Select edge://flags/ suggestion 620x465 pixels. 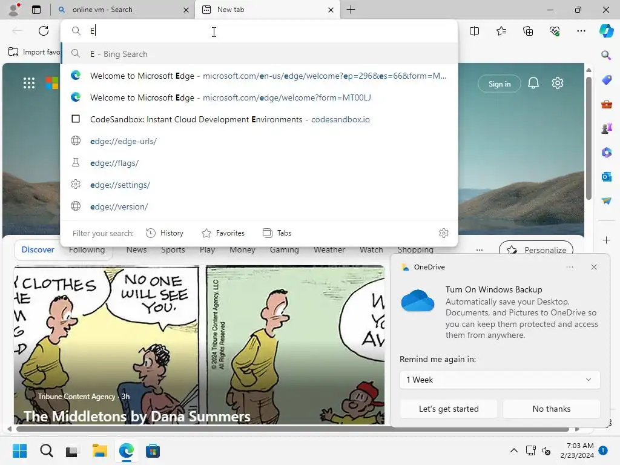click(259, 163)
